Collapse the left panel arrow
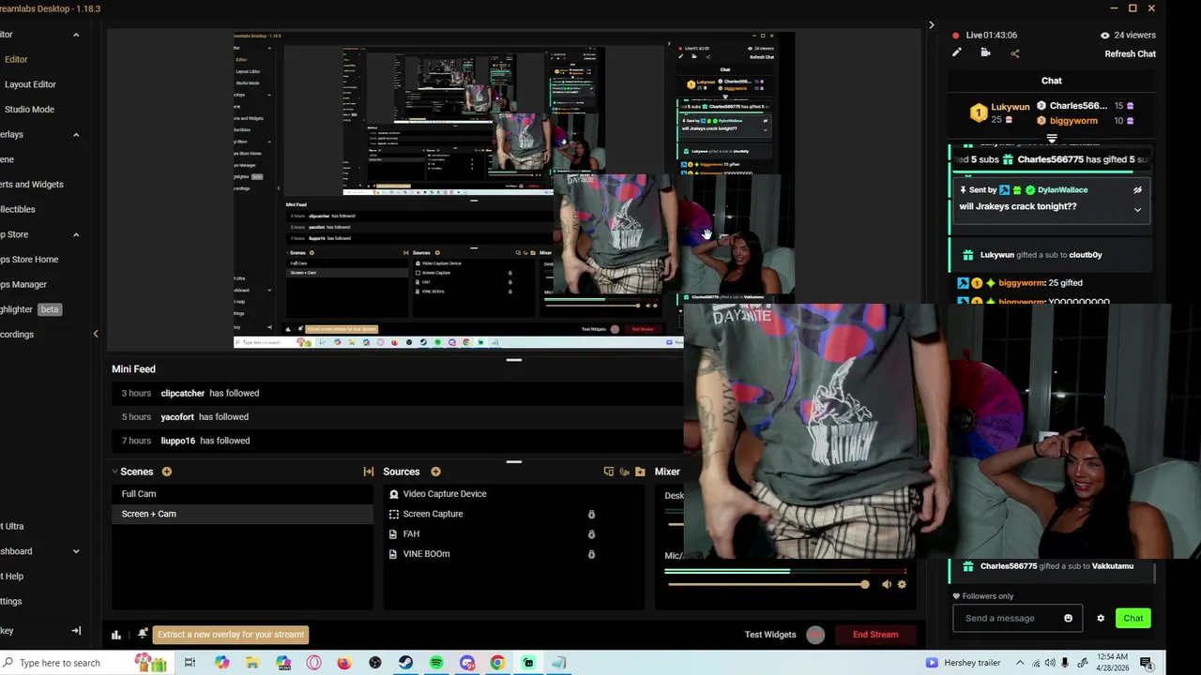 (95, 334)
